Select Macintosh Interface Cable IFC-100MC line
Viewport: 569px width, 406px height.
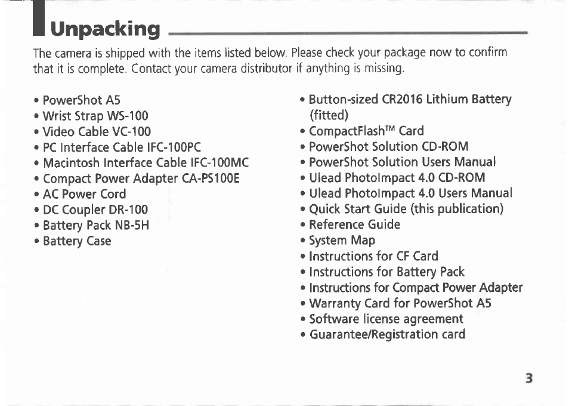click(x=146, y=162)
